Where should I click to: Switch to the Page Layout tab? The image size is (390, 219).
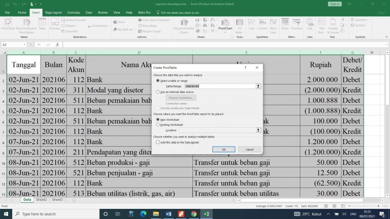tap(53, 13)
